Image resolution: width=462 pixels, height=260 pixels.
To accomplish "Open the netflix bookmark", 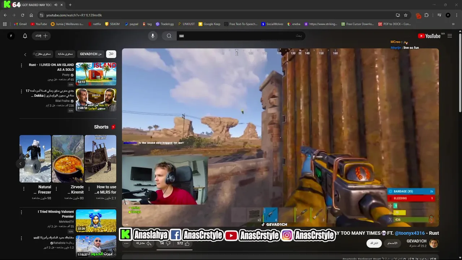I will point(95,24).
